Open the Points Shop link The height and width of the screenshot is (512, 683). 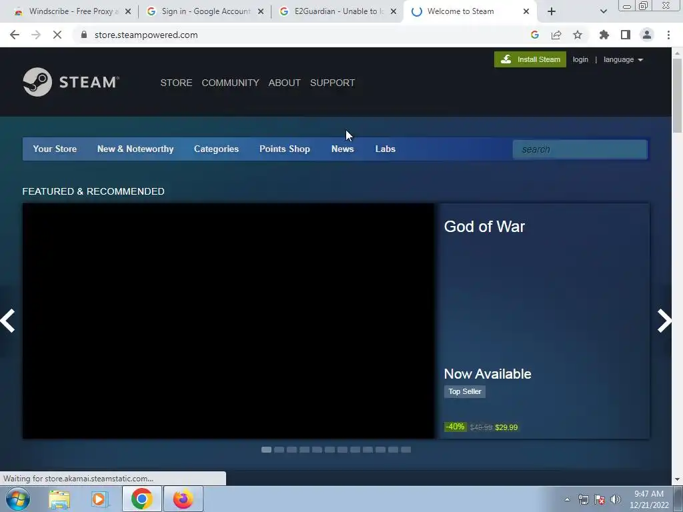coord(285,149)
